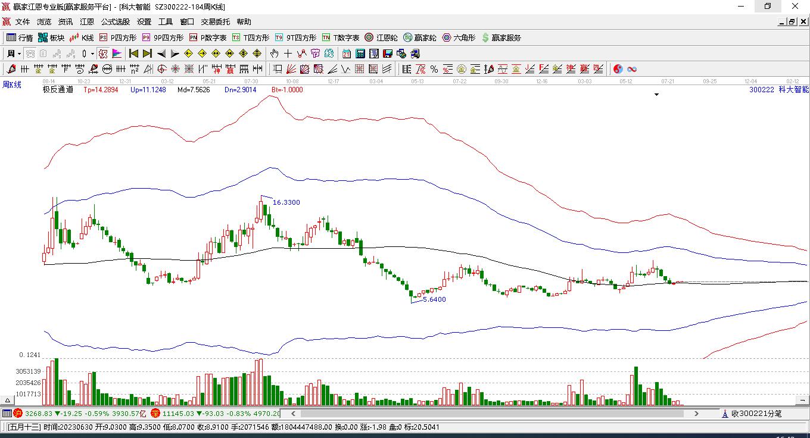810x438 pixels.
Task: Click the horizontal scrollbar right arrow
Action: point(696,413)
